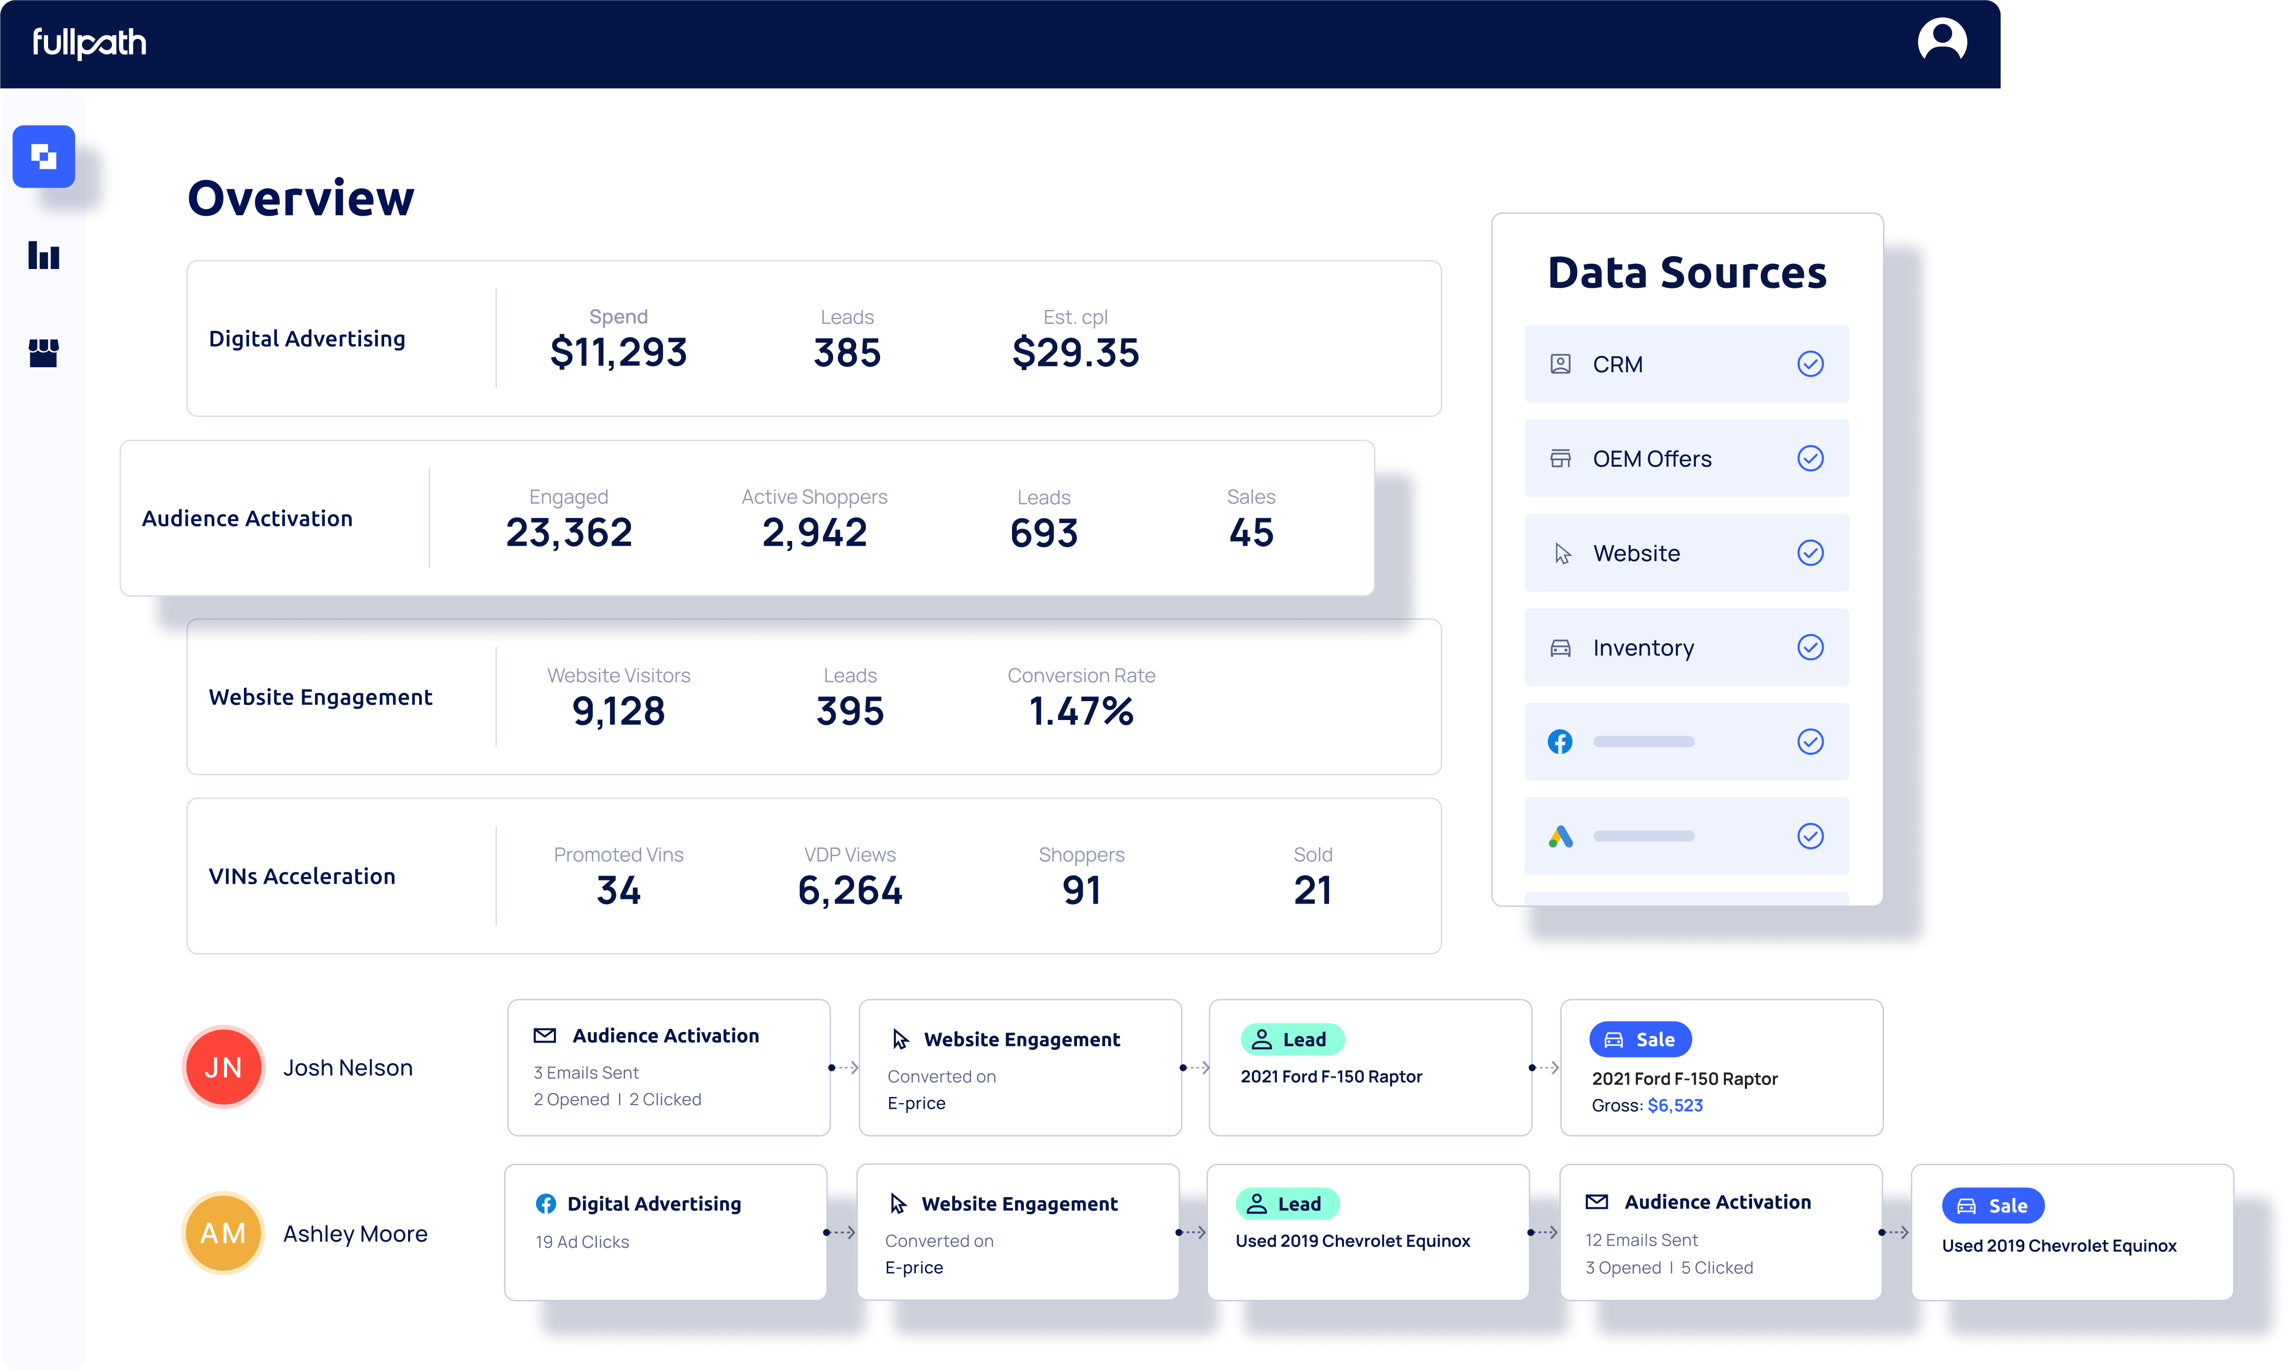Toggle the Website data source checkmark
The height and width of the screenshot is (1370, 2288).
(x=1810, y=553)
